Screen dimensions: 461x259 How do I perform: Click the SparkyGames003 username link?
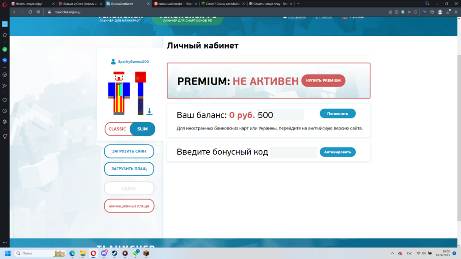(133, 61)
